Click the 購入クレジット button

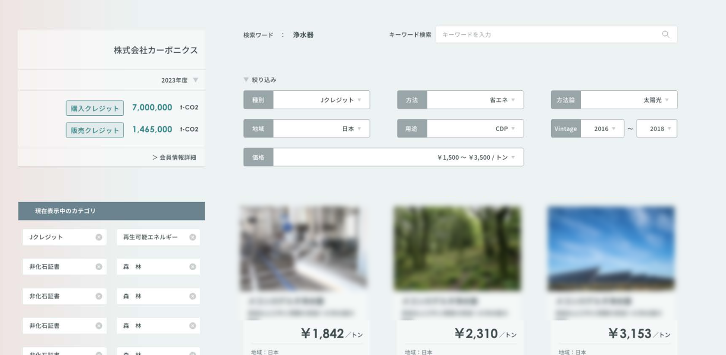(95, 108)
